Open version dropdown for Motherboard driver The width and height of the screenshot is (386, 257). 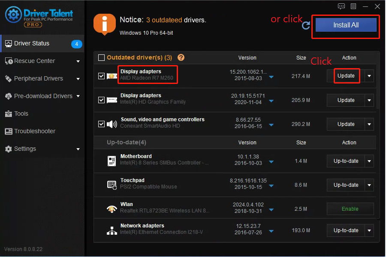point(271,162)
